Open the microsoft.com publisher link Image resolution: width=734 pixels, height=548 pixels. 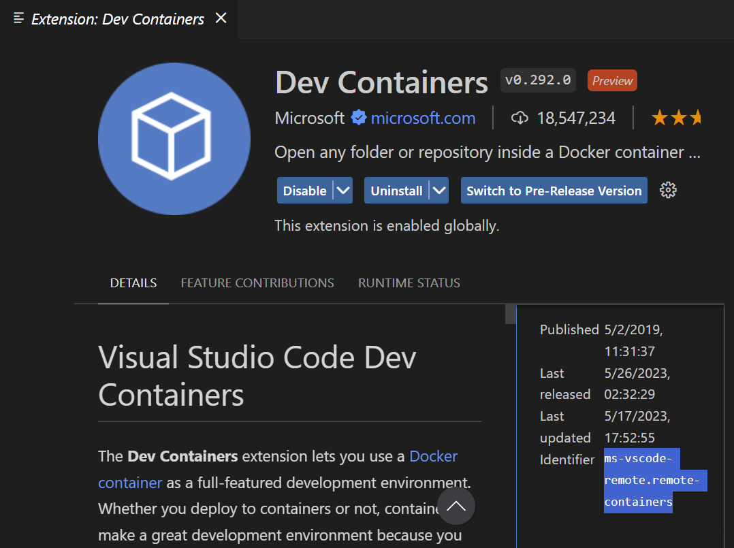pos(424,118)
